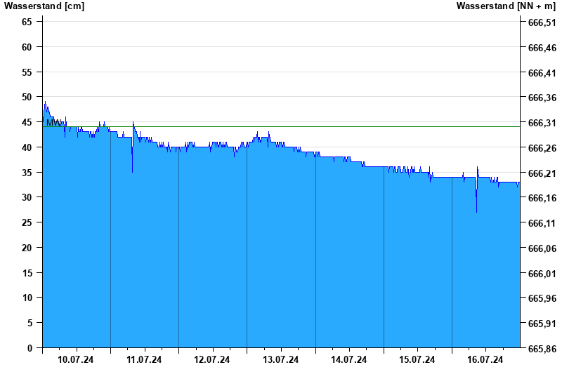Image resolution: width=562 pixels, height=386 pixels.
Task: Click the 666,51 value on right axis
Action: coord(542,22)
